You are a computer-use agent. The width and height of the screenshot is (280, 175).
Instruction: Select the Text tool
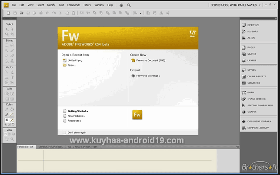coord(12,77)
